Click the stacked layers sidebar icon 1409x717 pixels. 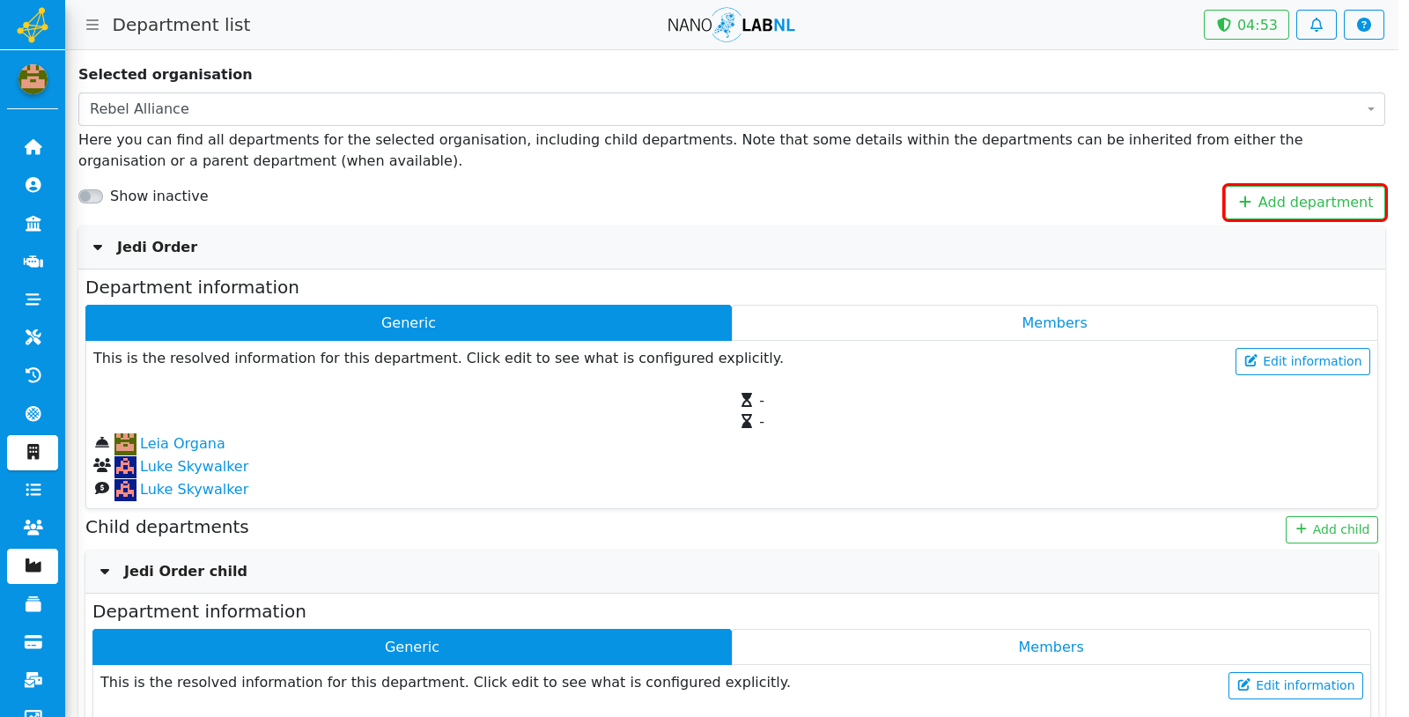33,604
